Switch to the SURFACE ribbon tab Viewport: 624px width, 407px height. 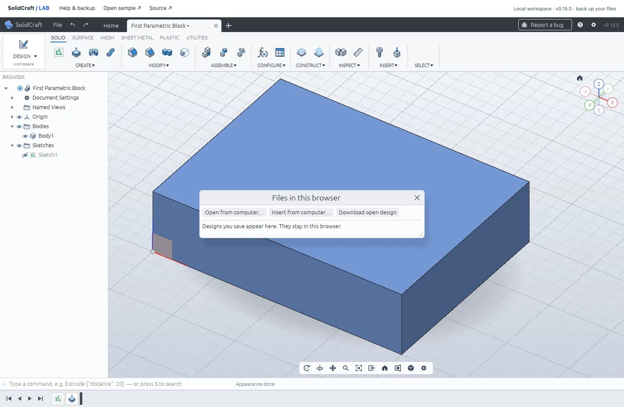click(83, 38)
